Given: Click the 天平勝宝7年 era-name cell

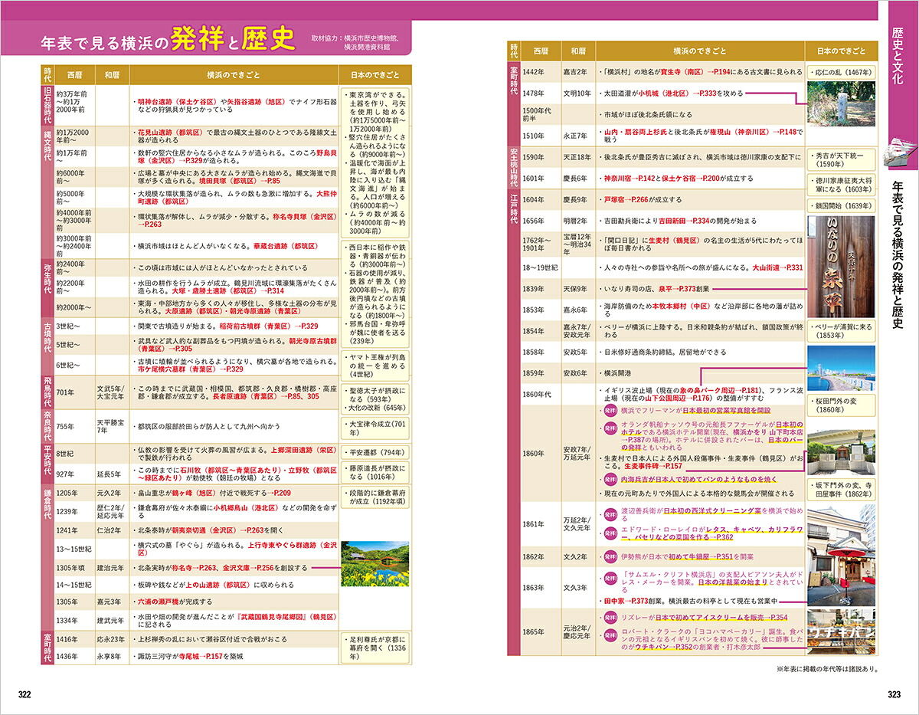Looking at the screenshot, I should point(113,426).
